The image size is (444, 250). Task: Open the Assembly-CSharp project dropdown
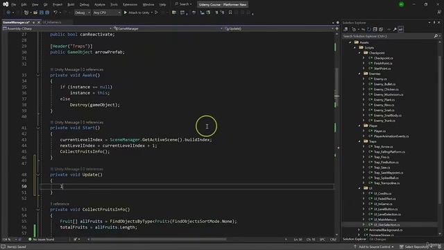[57, 28]
